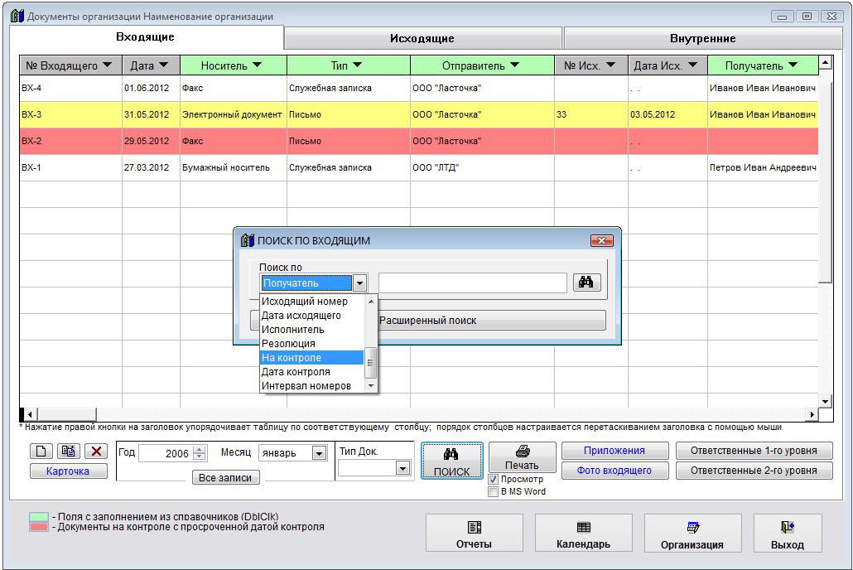The width and height of the screenshot is (853, 570).
Task: Enable the В MS Word checkbox
Action: click(x=494, y=491)
